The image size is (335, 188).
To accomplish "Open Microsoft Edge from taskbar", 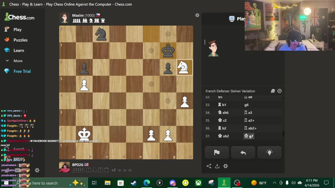I will (x=147, y=183).
